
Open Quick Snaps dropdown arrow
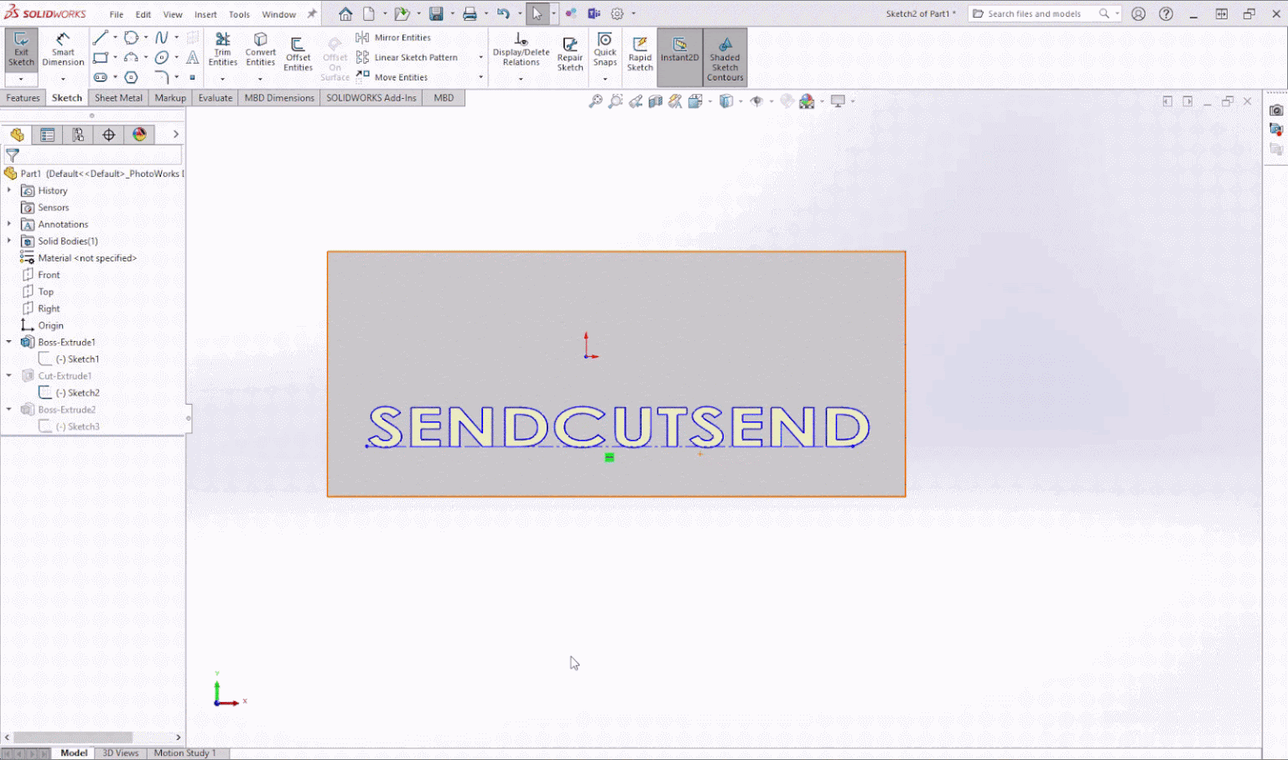point(605,79)
